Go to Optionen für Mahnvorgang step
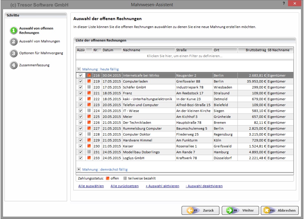Image resolution: width=304 pixels, height=219 pixels. tap(41, 53)
